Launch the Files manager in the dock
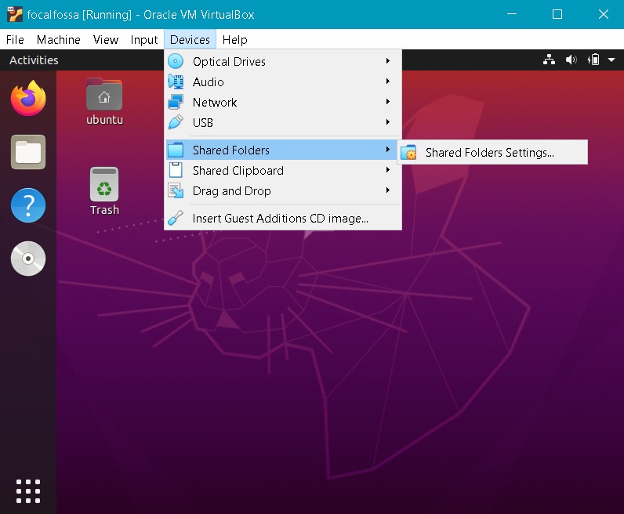The width and height of the screenshot is (624, 514). (28, 152)
